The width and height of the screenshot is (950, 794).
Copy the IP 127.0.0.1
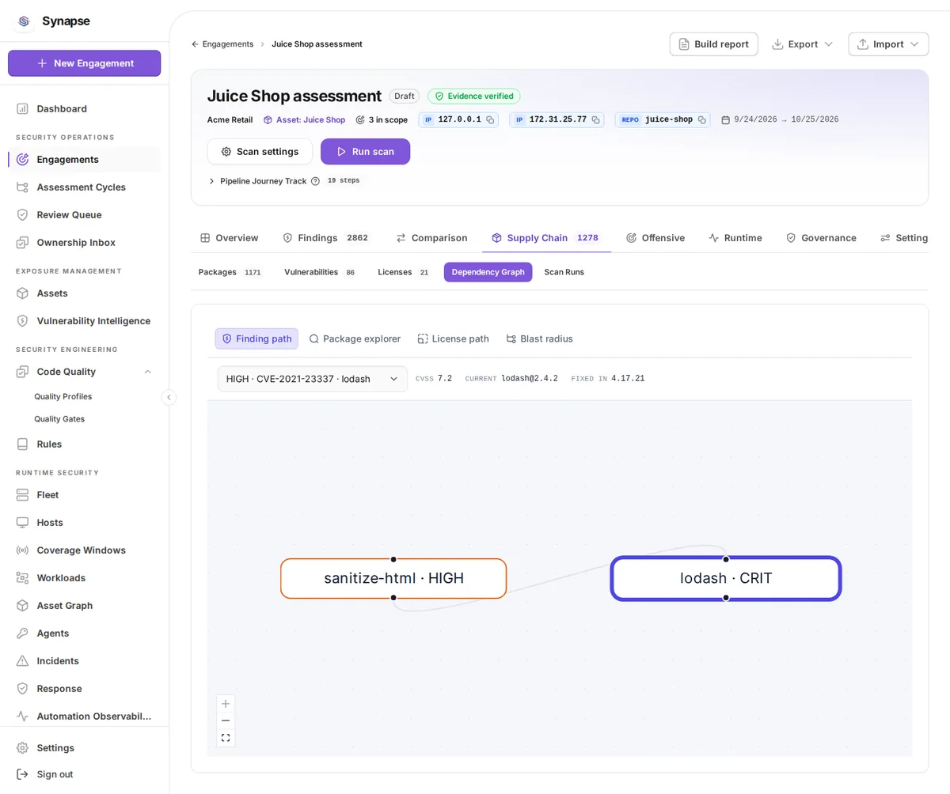[x=490, y=119]
